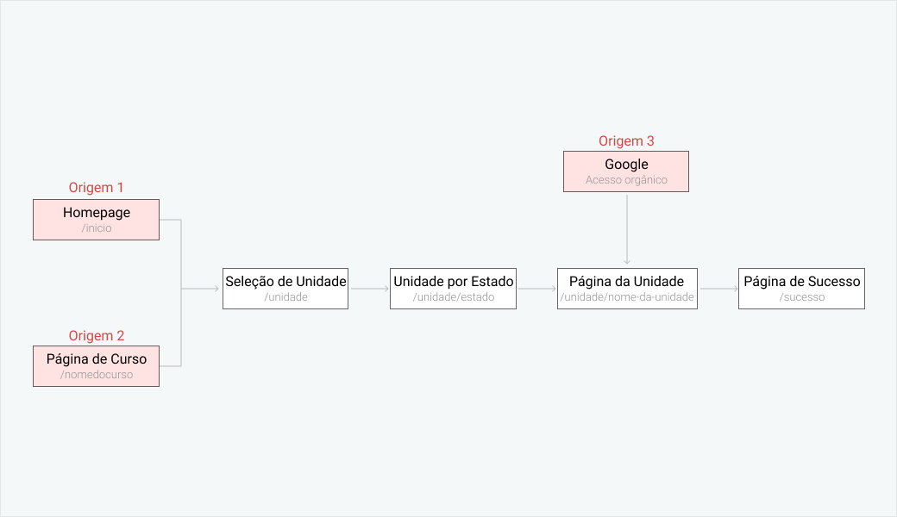Select the /unidade/nome-da-unidade path text
897x517 pixels.
(x=627, y=297)
